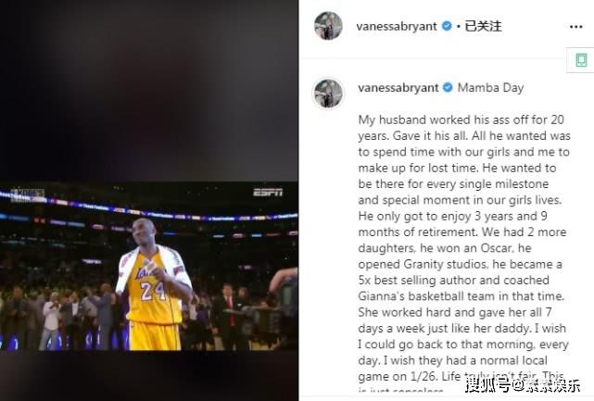Image resolution: width=594 pixels, height=401 pixels.
Task: Click the 搜狐号 watermark text
Action: [487, 385]
